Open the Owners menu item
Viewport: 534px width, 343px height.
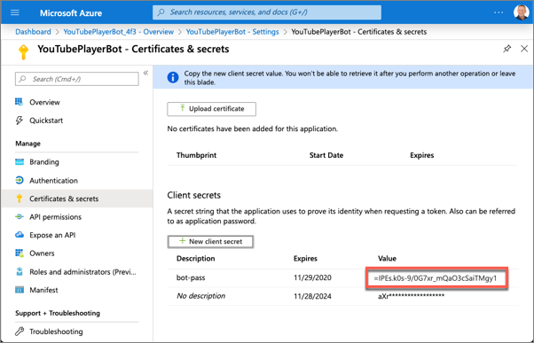(x=42, y=253)
